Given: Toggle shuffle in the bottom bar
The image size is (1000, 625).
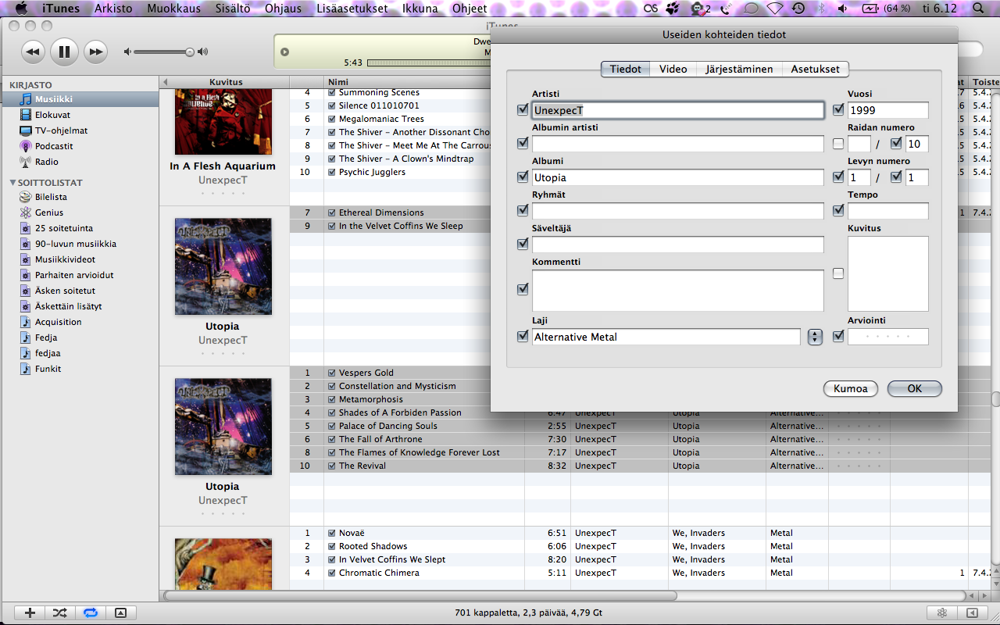Looking at the screenshot, I should [59, 613].
